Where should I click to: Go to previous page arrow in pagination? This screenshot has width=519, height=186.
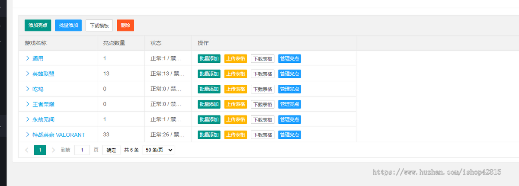(x=27, y=150)
